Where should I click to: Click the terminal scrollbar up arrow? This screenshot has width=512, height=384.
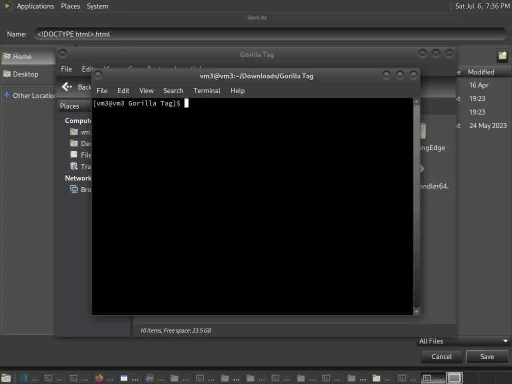pos(416,102)
